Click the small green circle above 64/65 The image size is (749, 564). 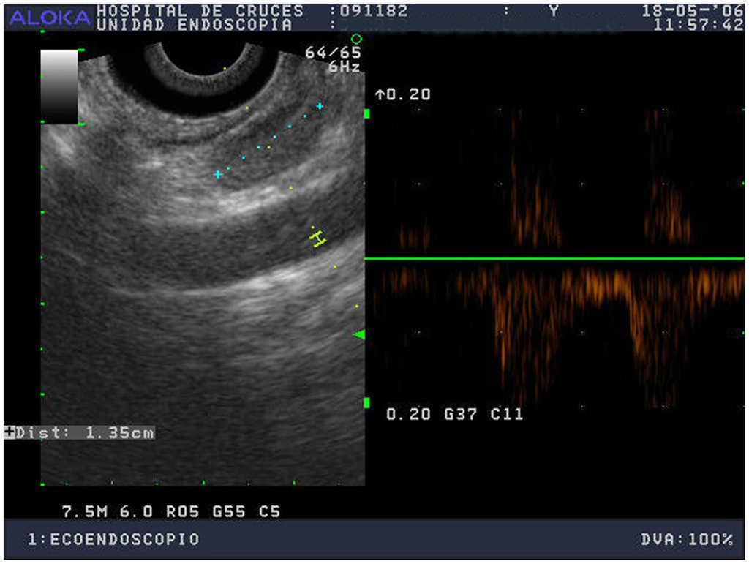356,39
